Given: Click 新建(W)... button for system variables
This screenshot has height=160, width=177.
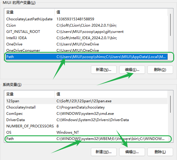Looking at the screenshot, I should click(x=104, y=152).
